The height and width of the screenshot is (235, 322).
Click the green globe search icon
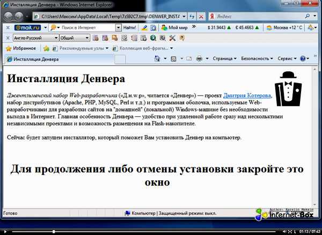coord(153,38)
